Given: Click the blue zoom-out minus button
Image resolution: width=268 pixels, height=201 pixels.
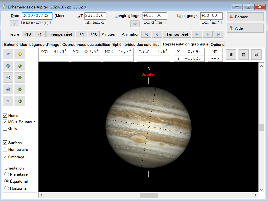Looking at the screenshot, I should [x=8, y=89].
